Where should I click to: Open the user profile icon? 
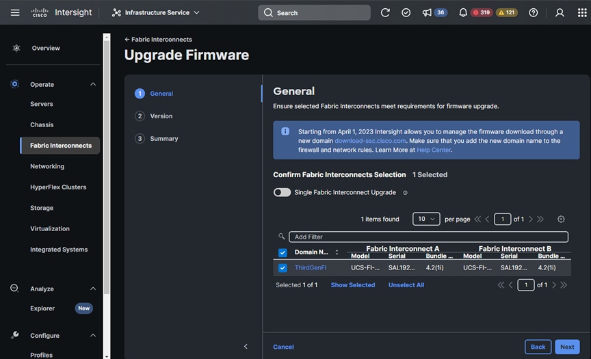(560, 12)
